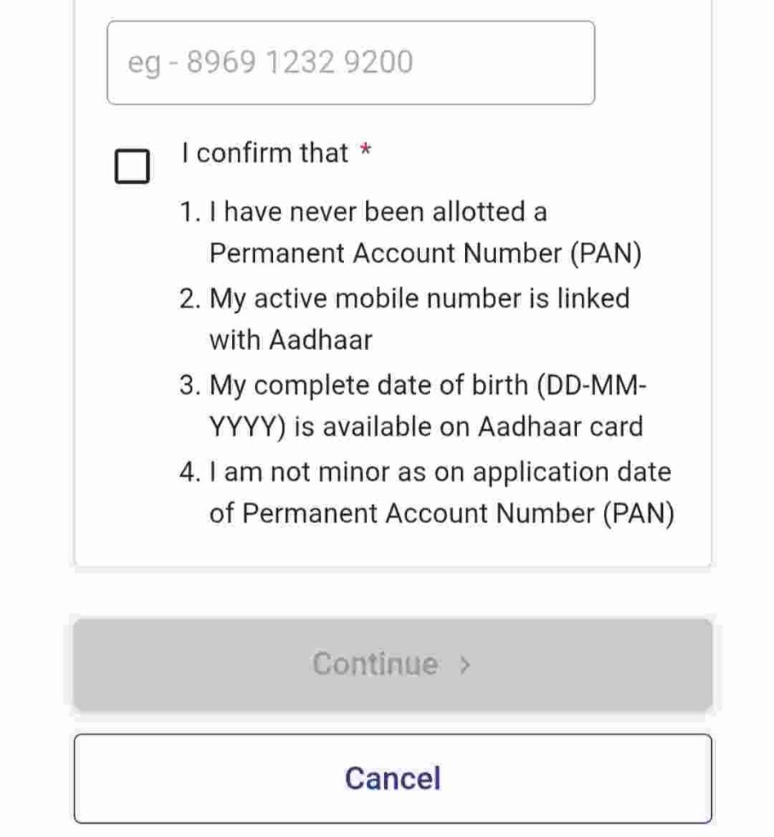This screenshot has height=837, width=774.
Task: Click the red required asterisk
Action: [365, 149]
